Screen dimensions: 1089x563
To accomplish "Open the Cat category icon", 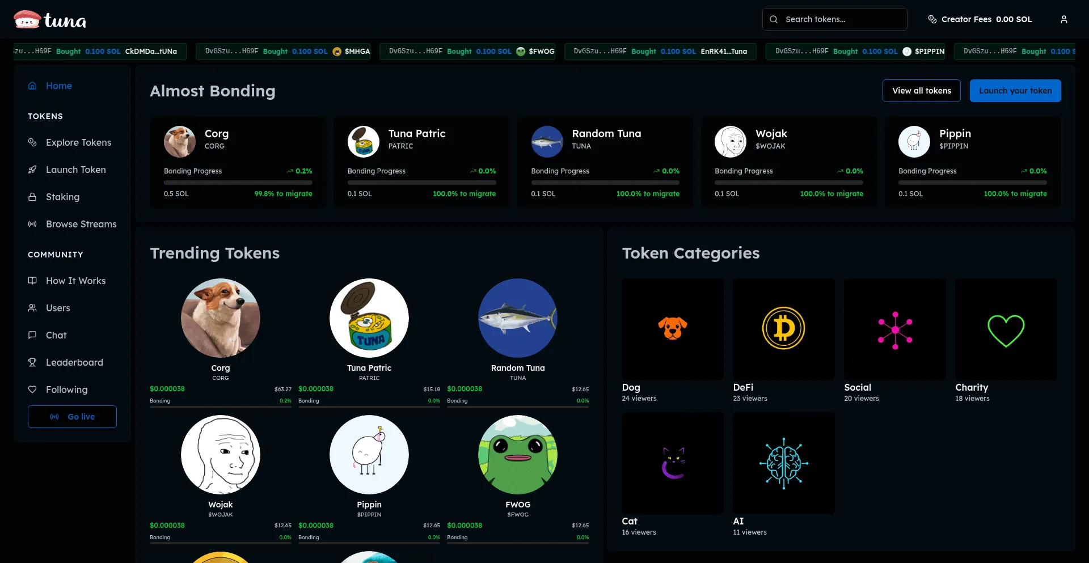I will pos(672,463).
